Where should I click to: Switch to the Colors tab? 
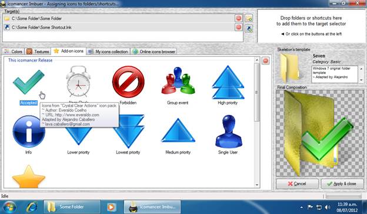pos(14,52)
